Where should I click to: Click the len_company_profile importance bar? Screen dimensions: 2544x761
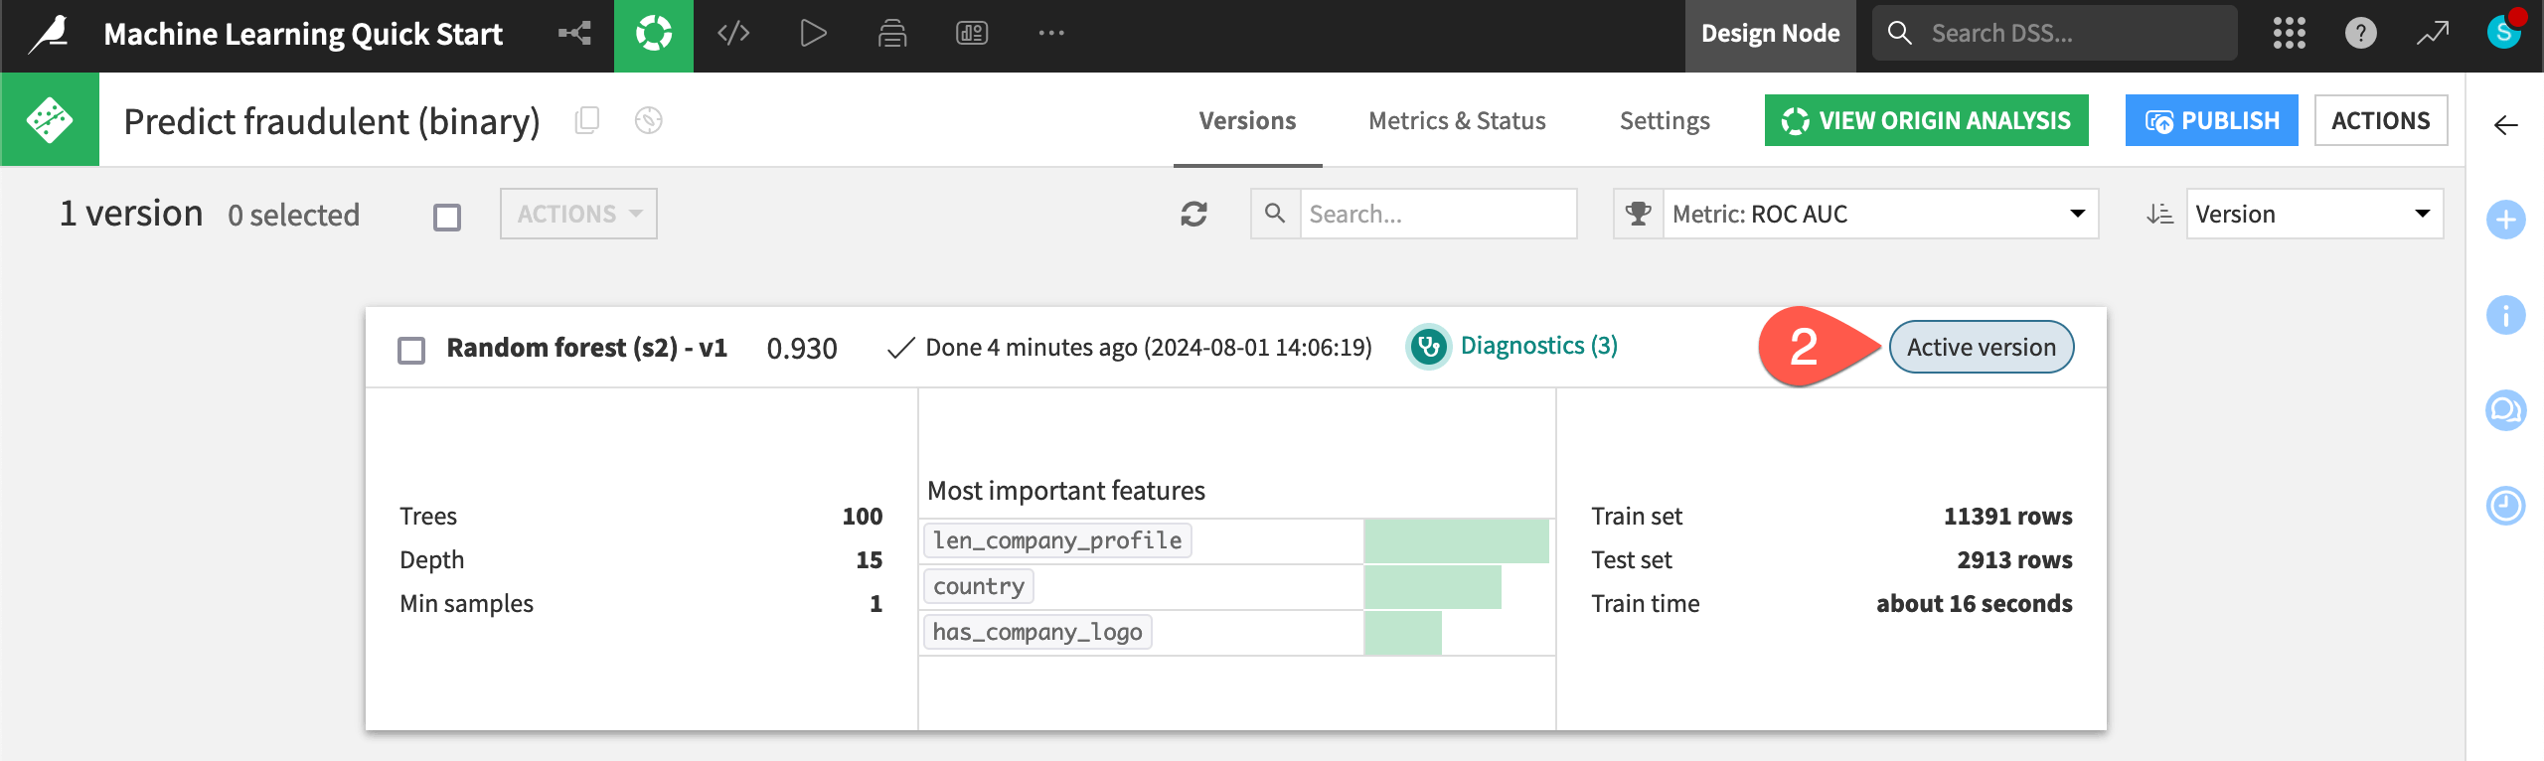1456,541
